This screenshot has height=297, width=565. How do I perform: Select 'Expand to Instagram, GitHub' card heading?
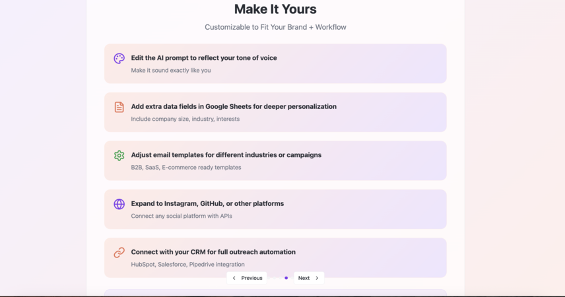(207, 204)
